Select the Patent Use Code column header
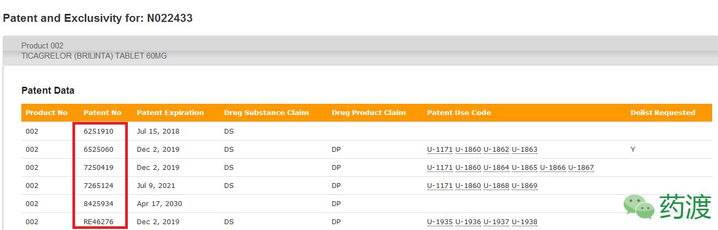 [x=459, y=113]
